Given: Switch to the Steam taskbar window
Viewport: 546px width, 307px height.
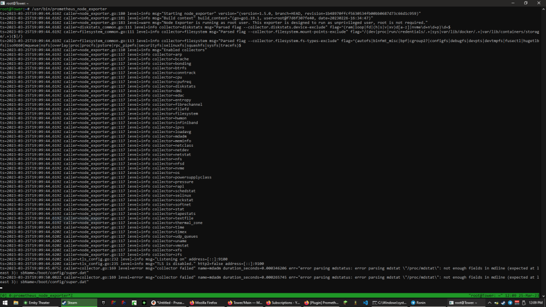Looking at the screenshot, I should [x=79, y=303].
